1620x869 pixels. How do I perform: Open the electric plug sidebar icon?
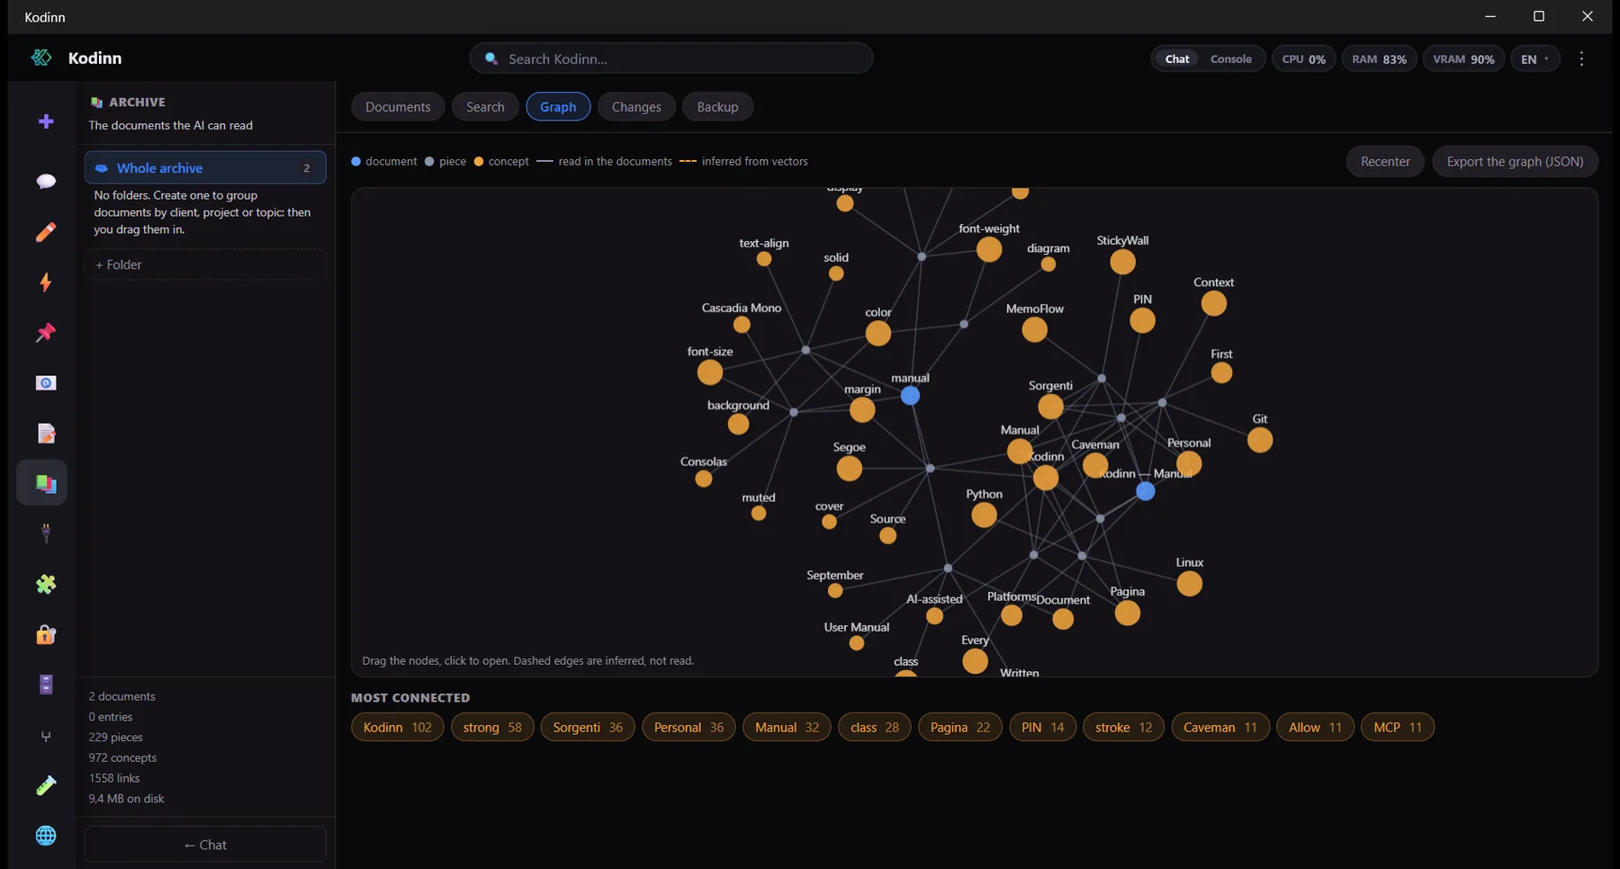(46, 533)
